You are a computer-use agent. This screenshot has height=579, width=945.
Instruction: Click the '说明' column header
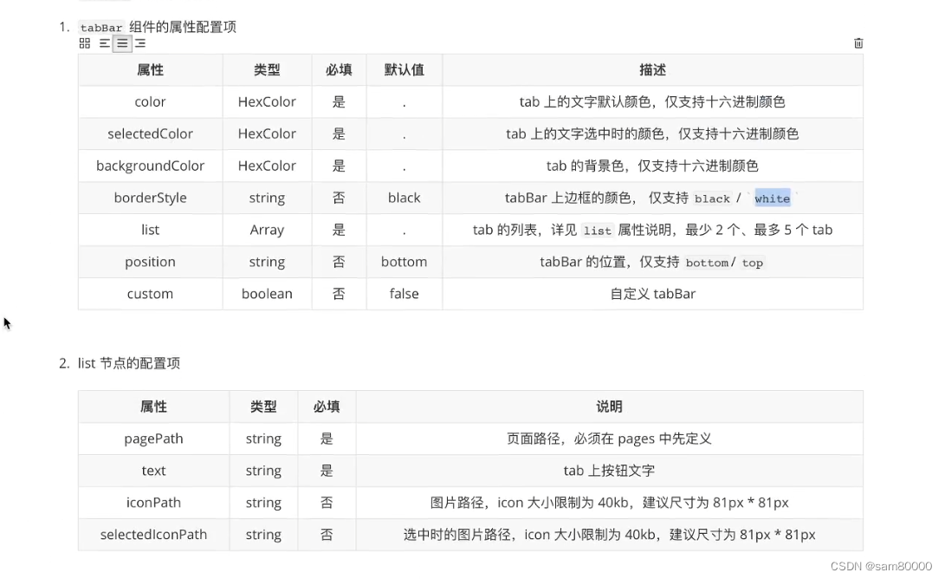tap(609, 407)
